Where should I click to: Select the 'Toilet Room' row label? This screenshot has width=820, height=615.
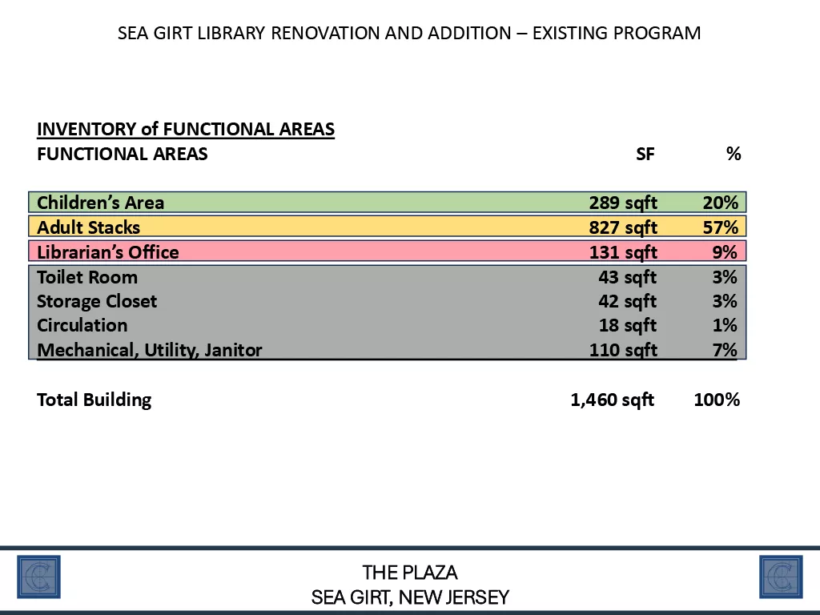pyautogui.click(x=87, y=276)
